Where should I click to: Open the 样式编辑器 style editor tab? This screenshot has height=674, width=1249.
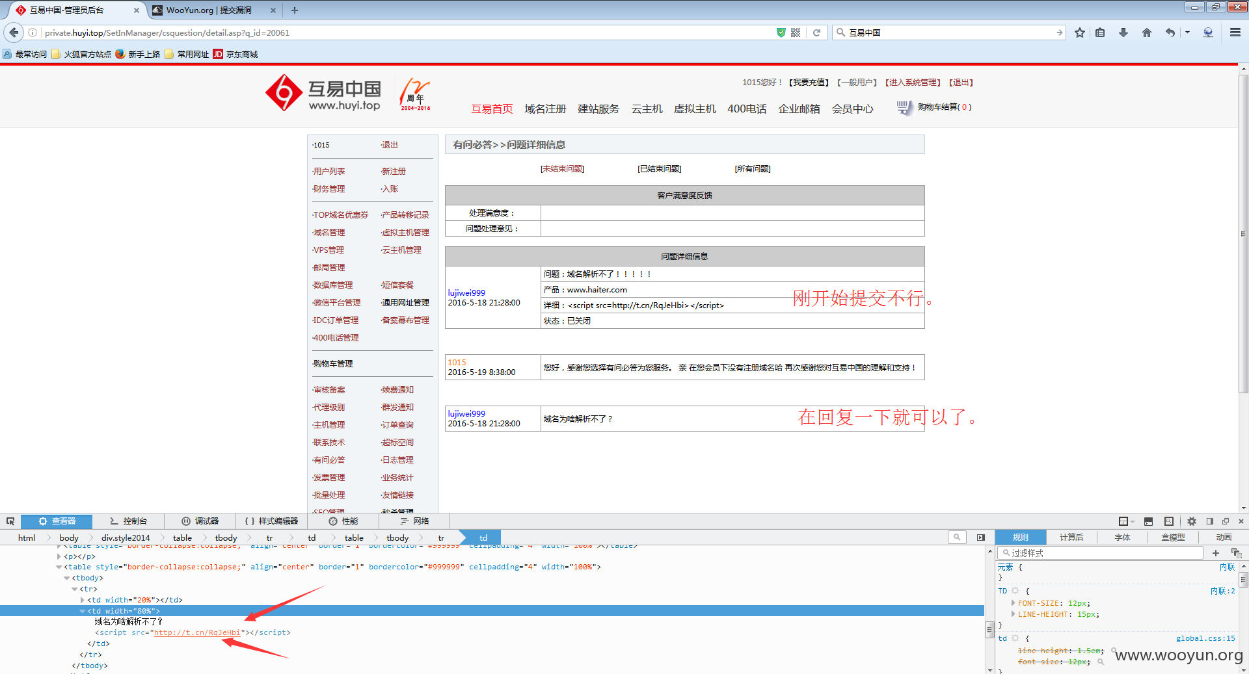click(271, 521)
